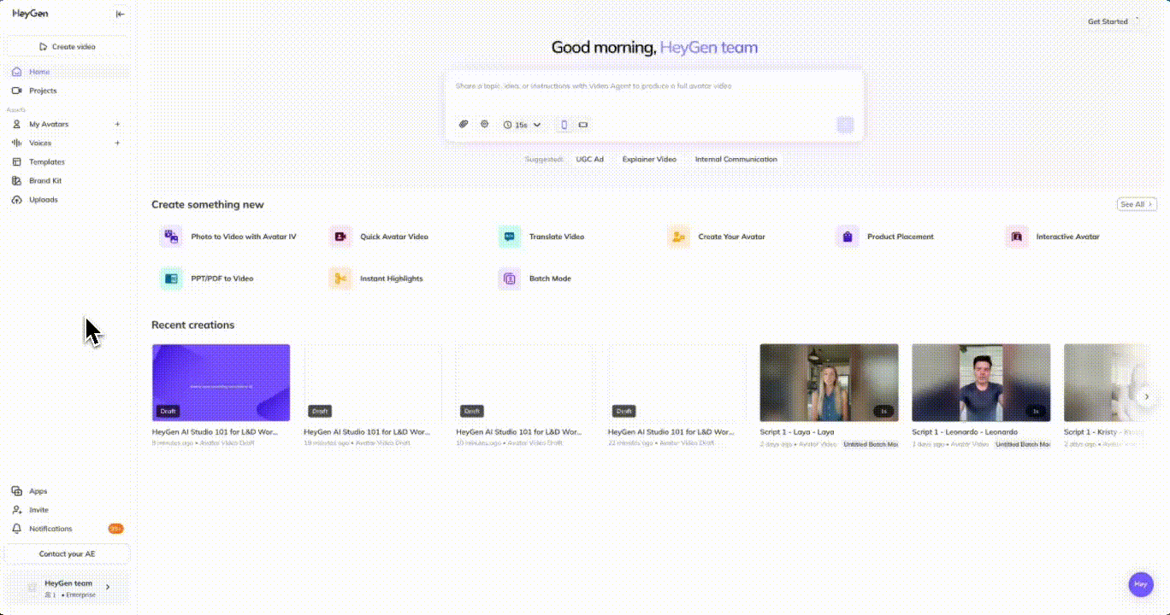The width and height of the screenshot is (1170, 615).
Task: Click the Get Started button
Action: tap(1108, 21)
